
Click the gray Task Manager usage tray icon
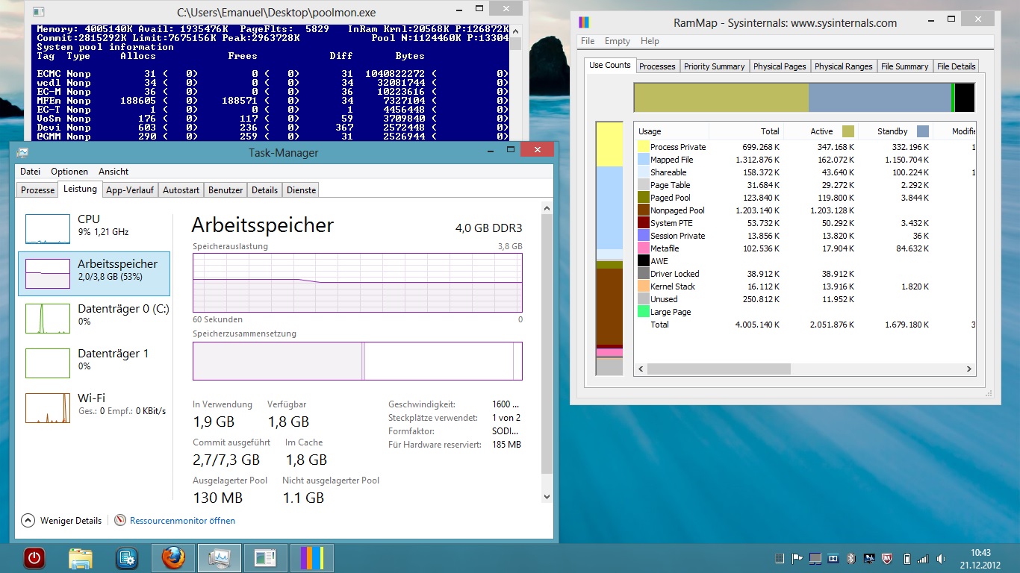pos(779,558)
